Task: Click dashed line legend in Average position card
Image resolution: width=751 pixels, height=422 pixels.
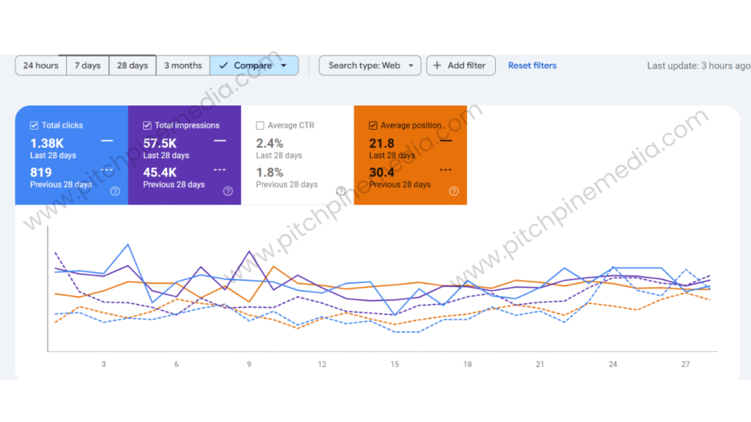Action: click(x=445, y=170)
